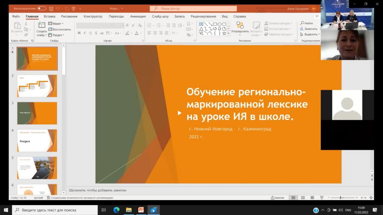Switch to Reading view icon
383x215 pixels.
coord(312,198)
